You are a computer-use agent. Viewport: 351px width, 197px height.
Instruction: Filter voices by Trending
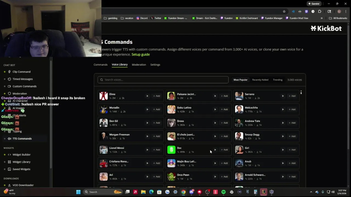point(278,80)
